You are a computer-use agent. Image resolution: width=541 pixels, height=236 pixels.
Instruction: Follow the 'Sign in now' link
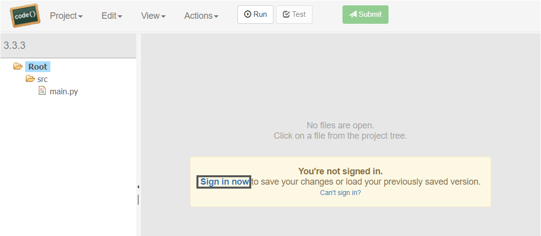point(224,182)
